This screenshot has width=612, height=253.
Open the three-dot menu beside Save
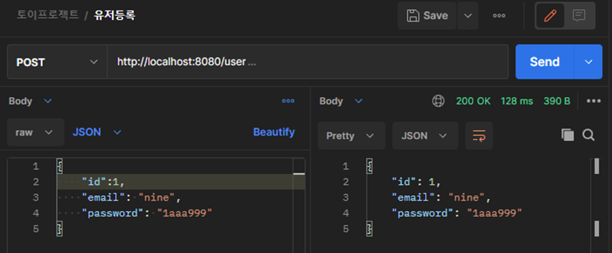[499, 16]
